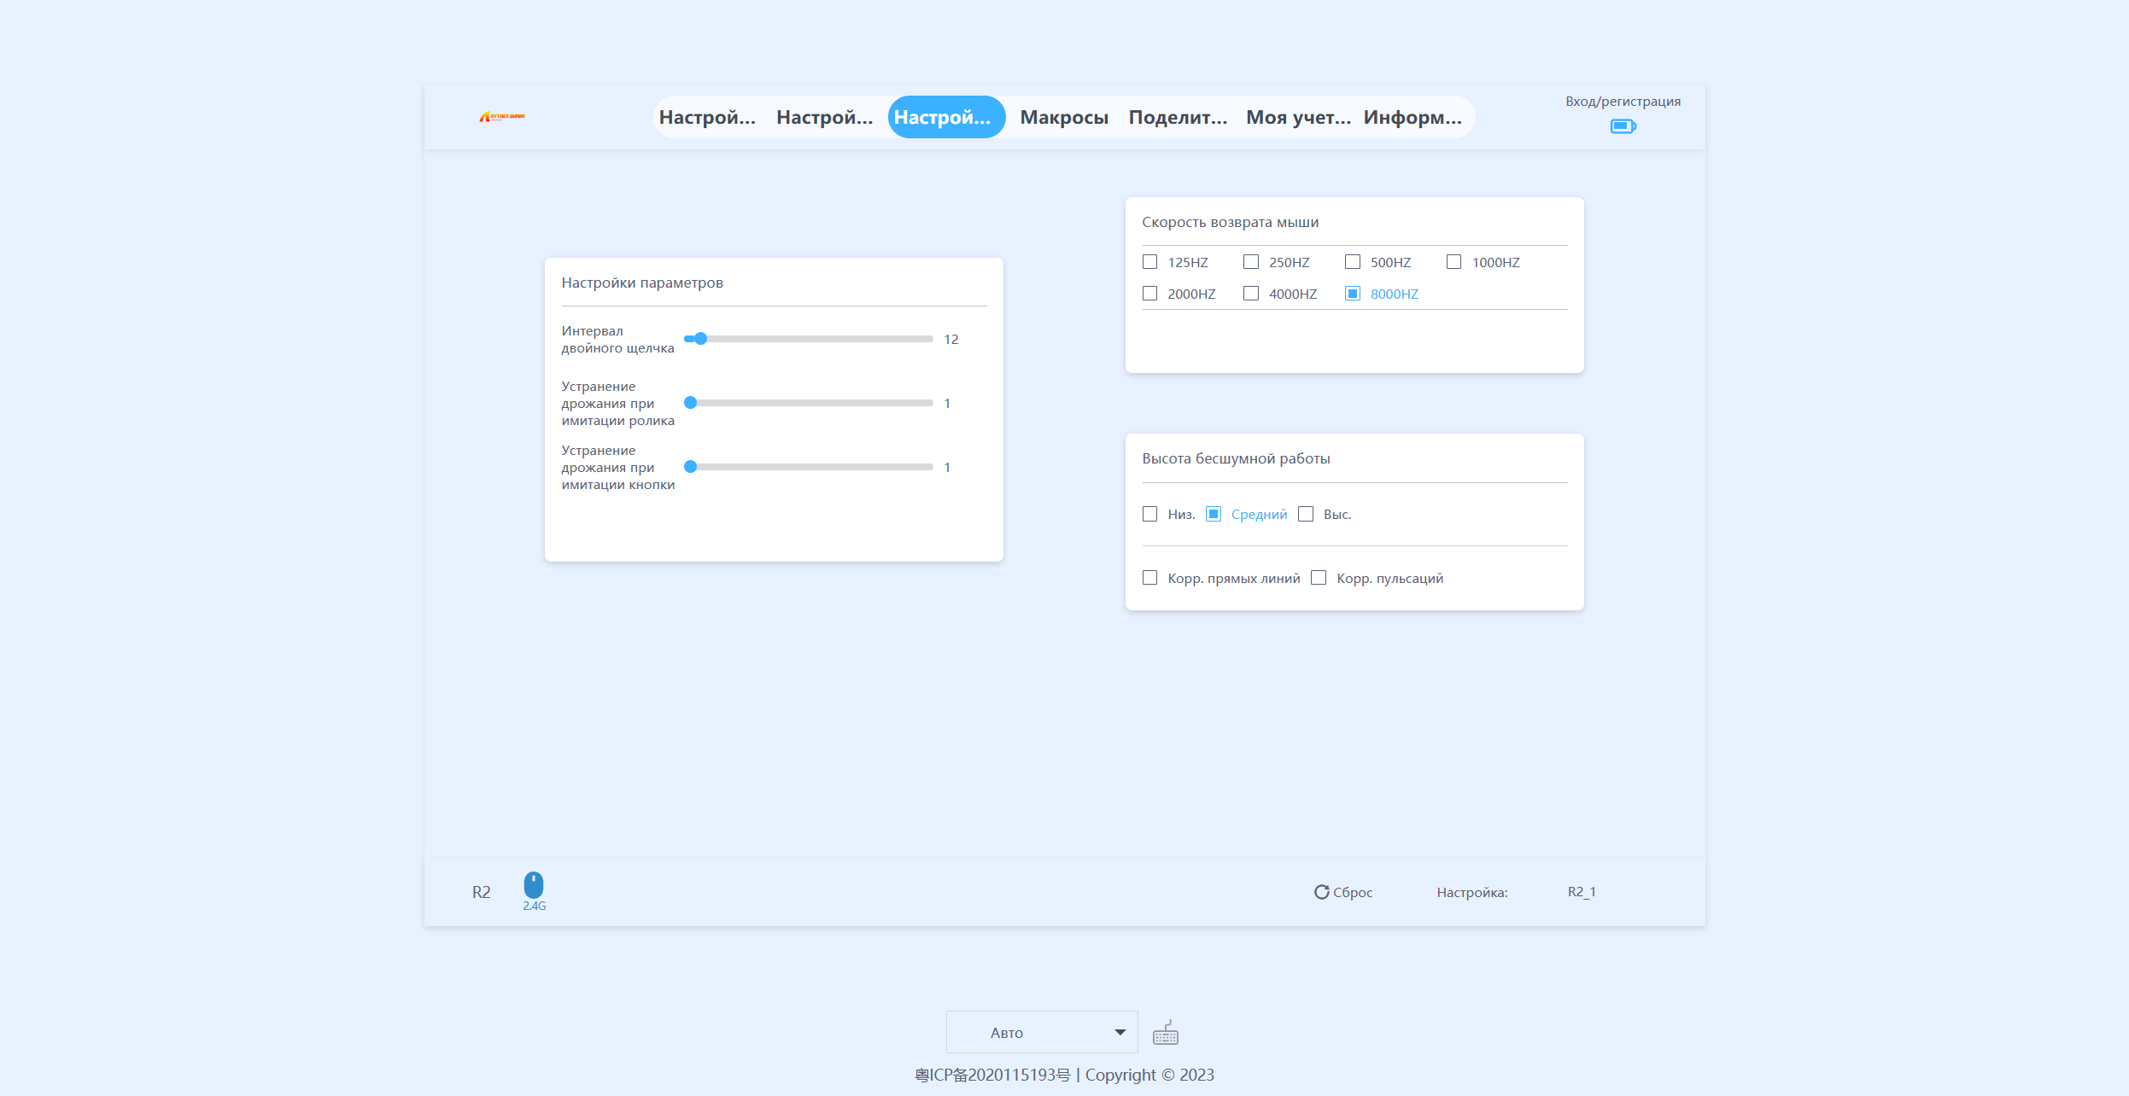Image resolution: width=2129 pixels, height=1096 pixels.
Task: Select the Низ. lift-off height checkbox
Action: (1150, 514)
